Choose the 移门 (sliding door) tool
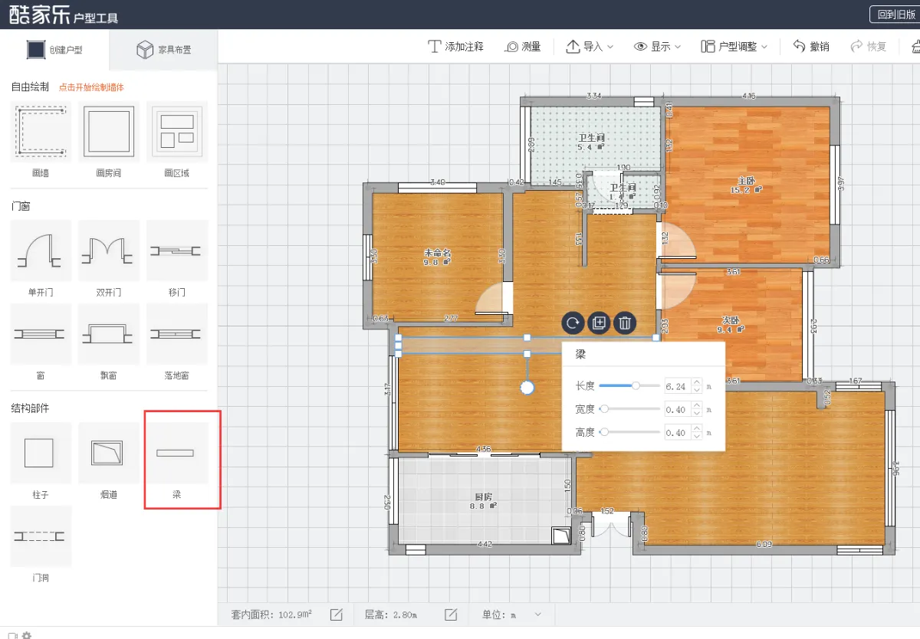Image resolution: width=920 pixels, height=639 pixels. coord(176,251)
